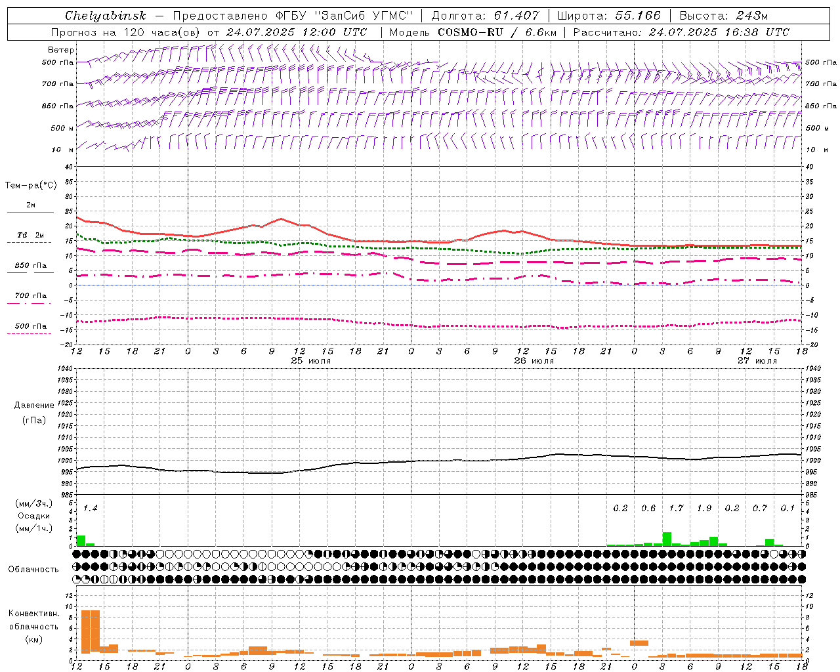The width and height of the screenshot is (840, 672).
Task: Click the Высота: 243м elevation value
Action: [724, 16]
